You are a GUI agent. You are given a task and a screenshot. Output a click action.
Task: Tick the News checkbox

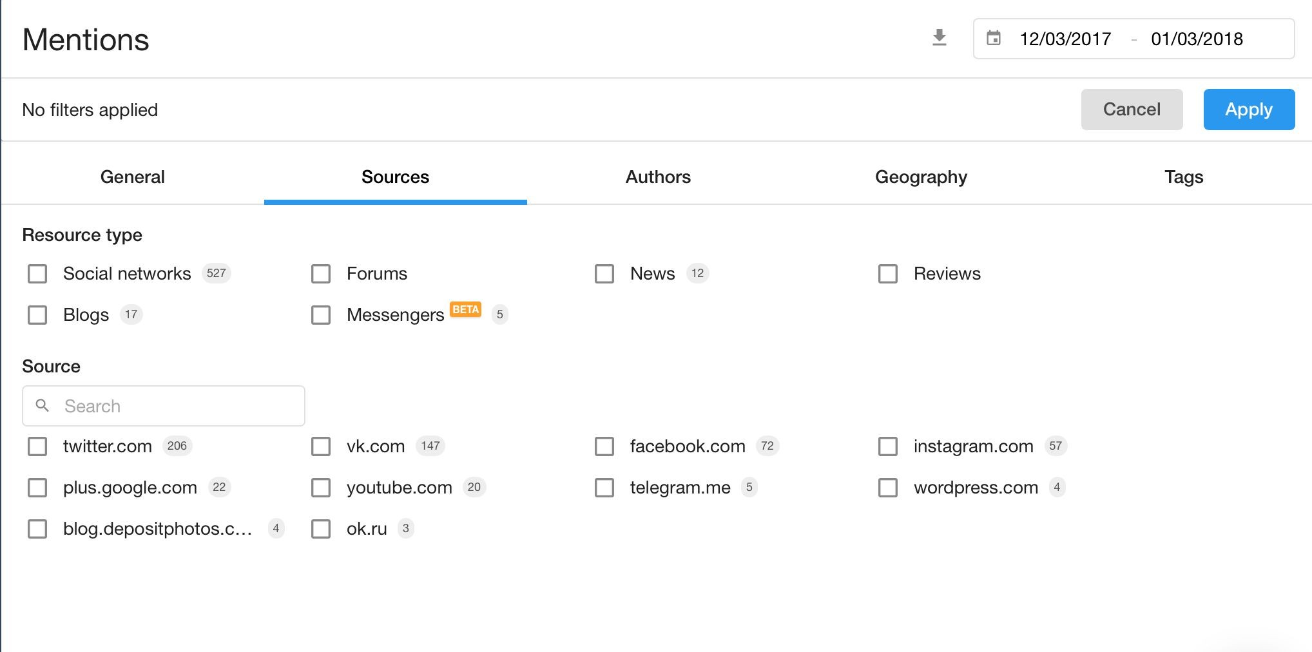click(x=604, y=274)
